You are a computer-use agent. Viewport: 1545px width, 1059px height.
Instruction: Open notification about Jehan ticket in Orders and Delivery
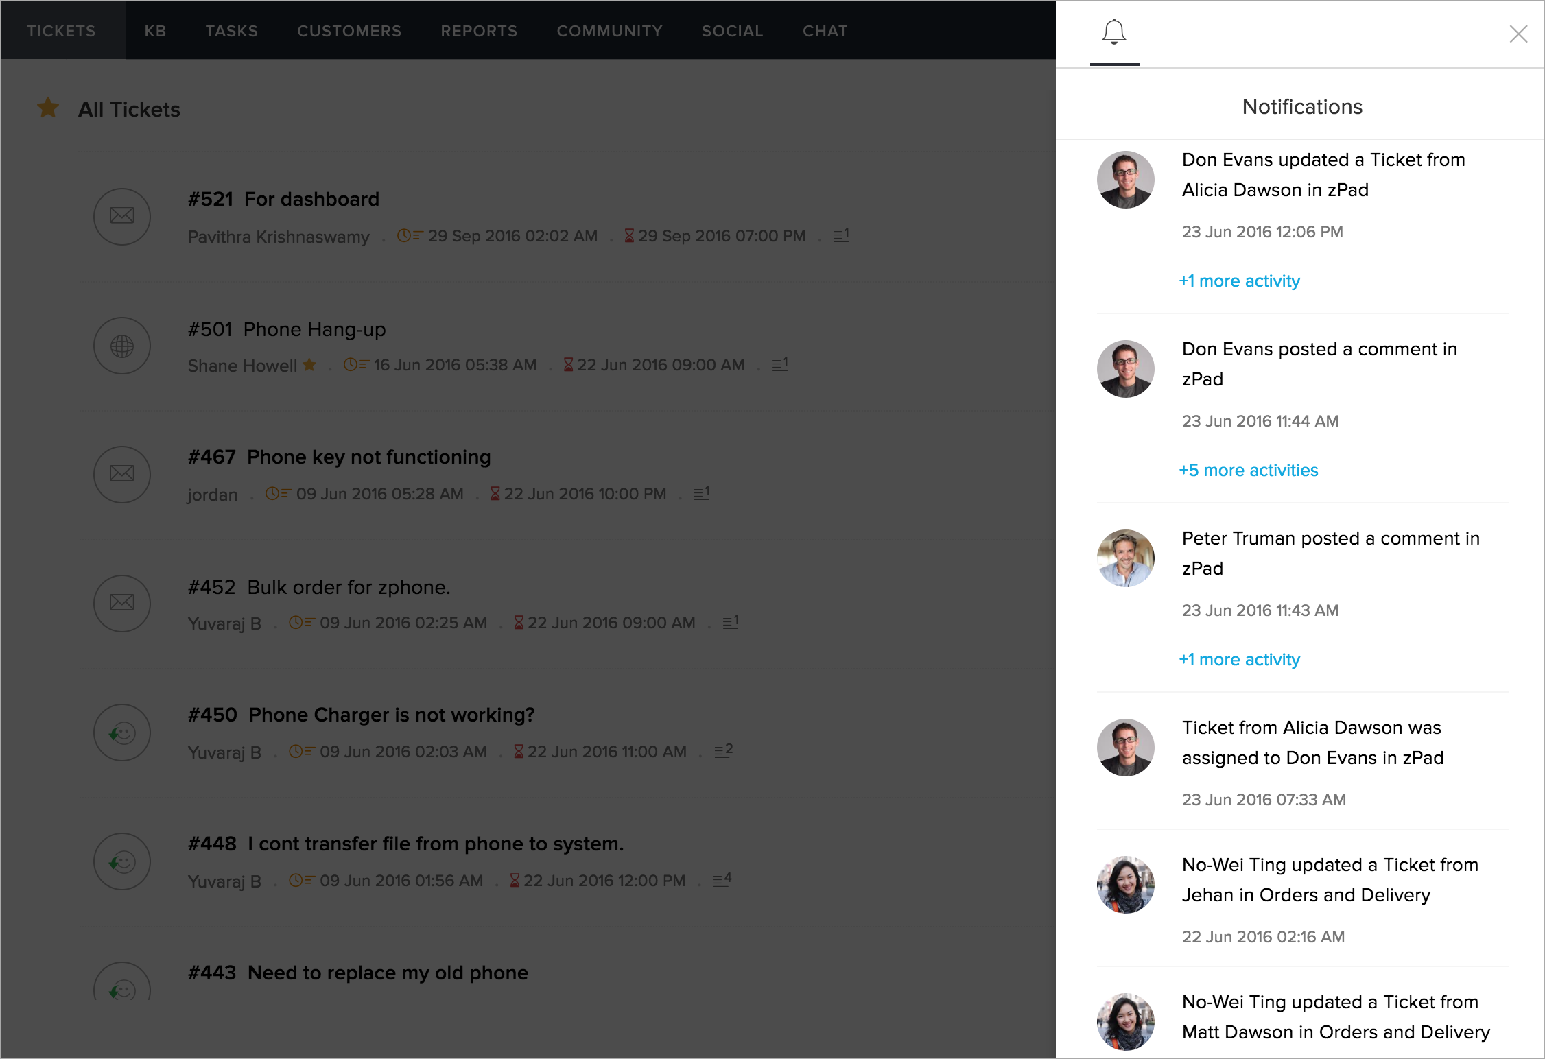point(1329,880)
